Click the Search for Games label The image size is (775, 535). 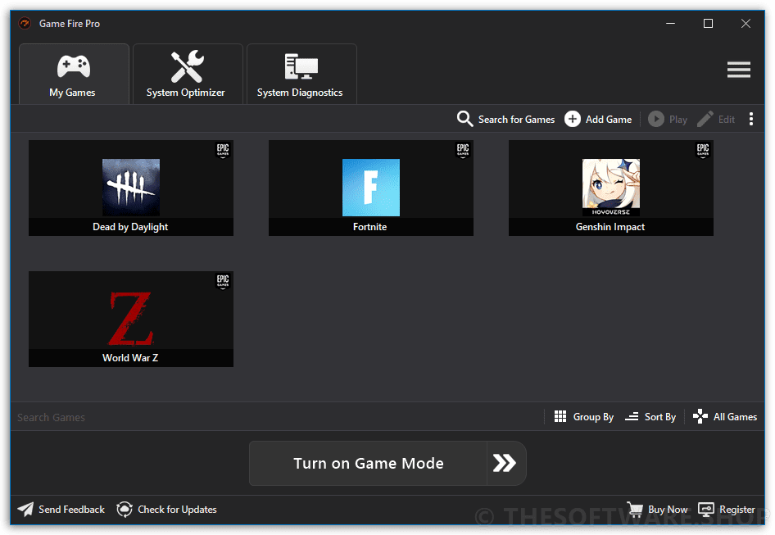point(516,119)
